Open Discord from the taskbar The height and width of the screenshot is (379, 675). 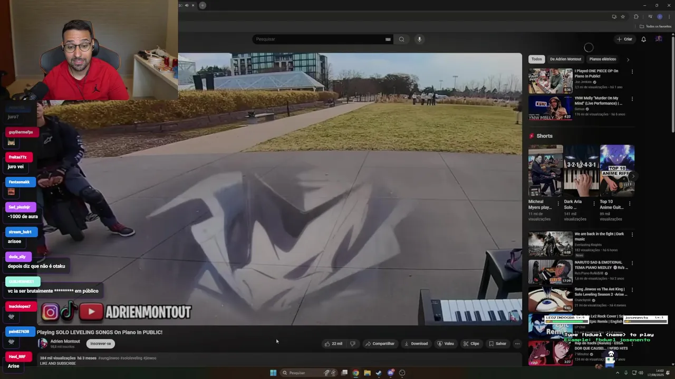(x=391, y=373)
